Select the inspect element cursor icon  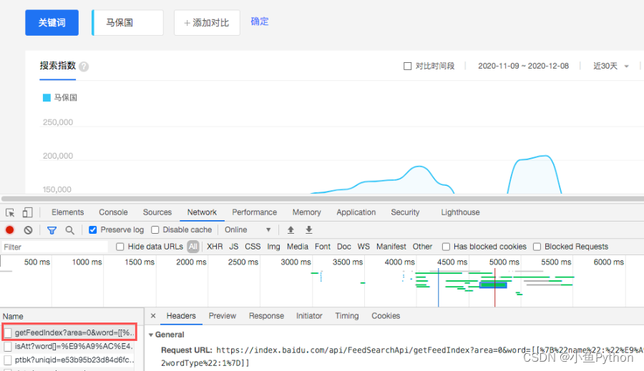pyautogui.click(x=10, y=212)
